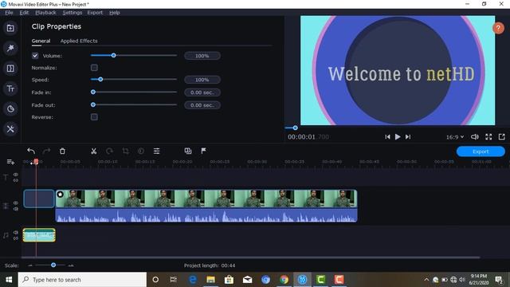This screenshot has height=287, width=510.
Task: Open the Help menu
Action: (115, 13)
